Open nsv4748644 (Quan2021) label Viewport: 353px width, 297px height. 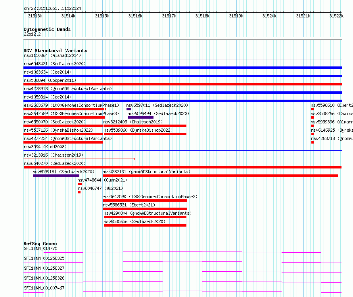click(x=102, y=180)
